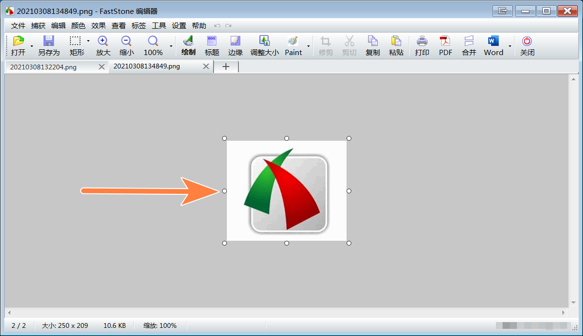Send image to Word icon
The image size is (583, 336).
(x=493, y=41)
